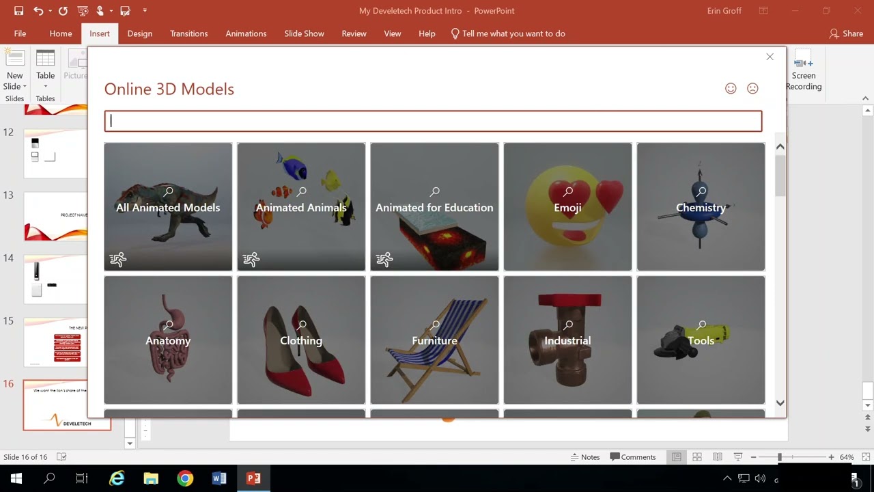
Task: Click the Share button
Action: tap(846, 33)
